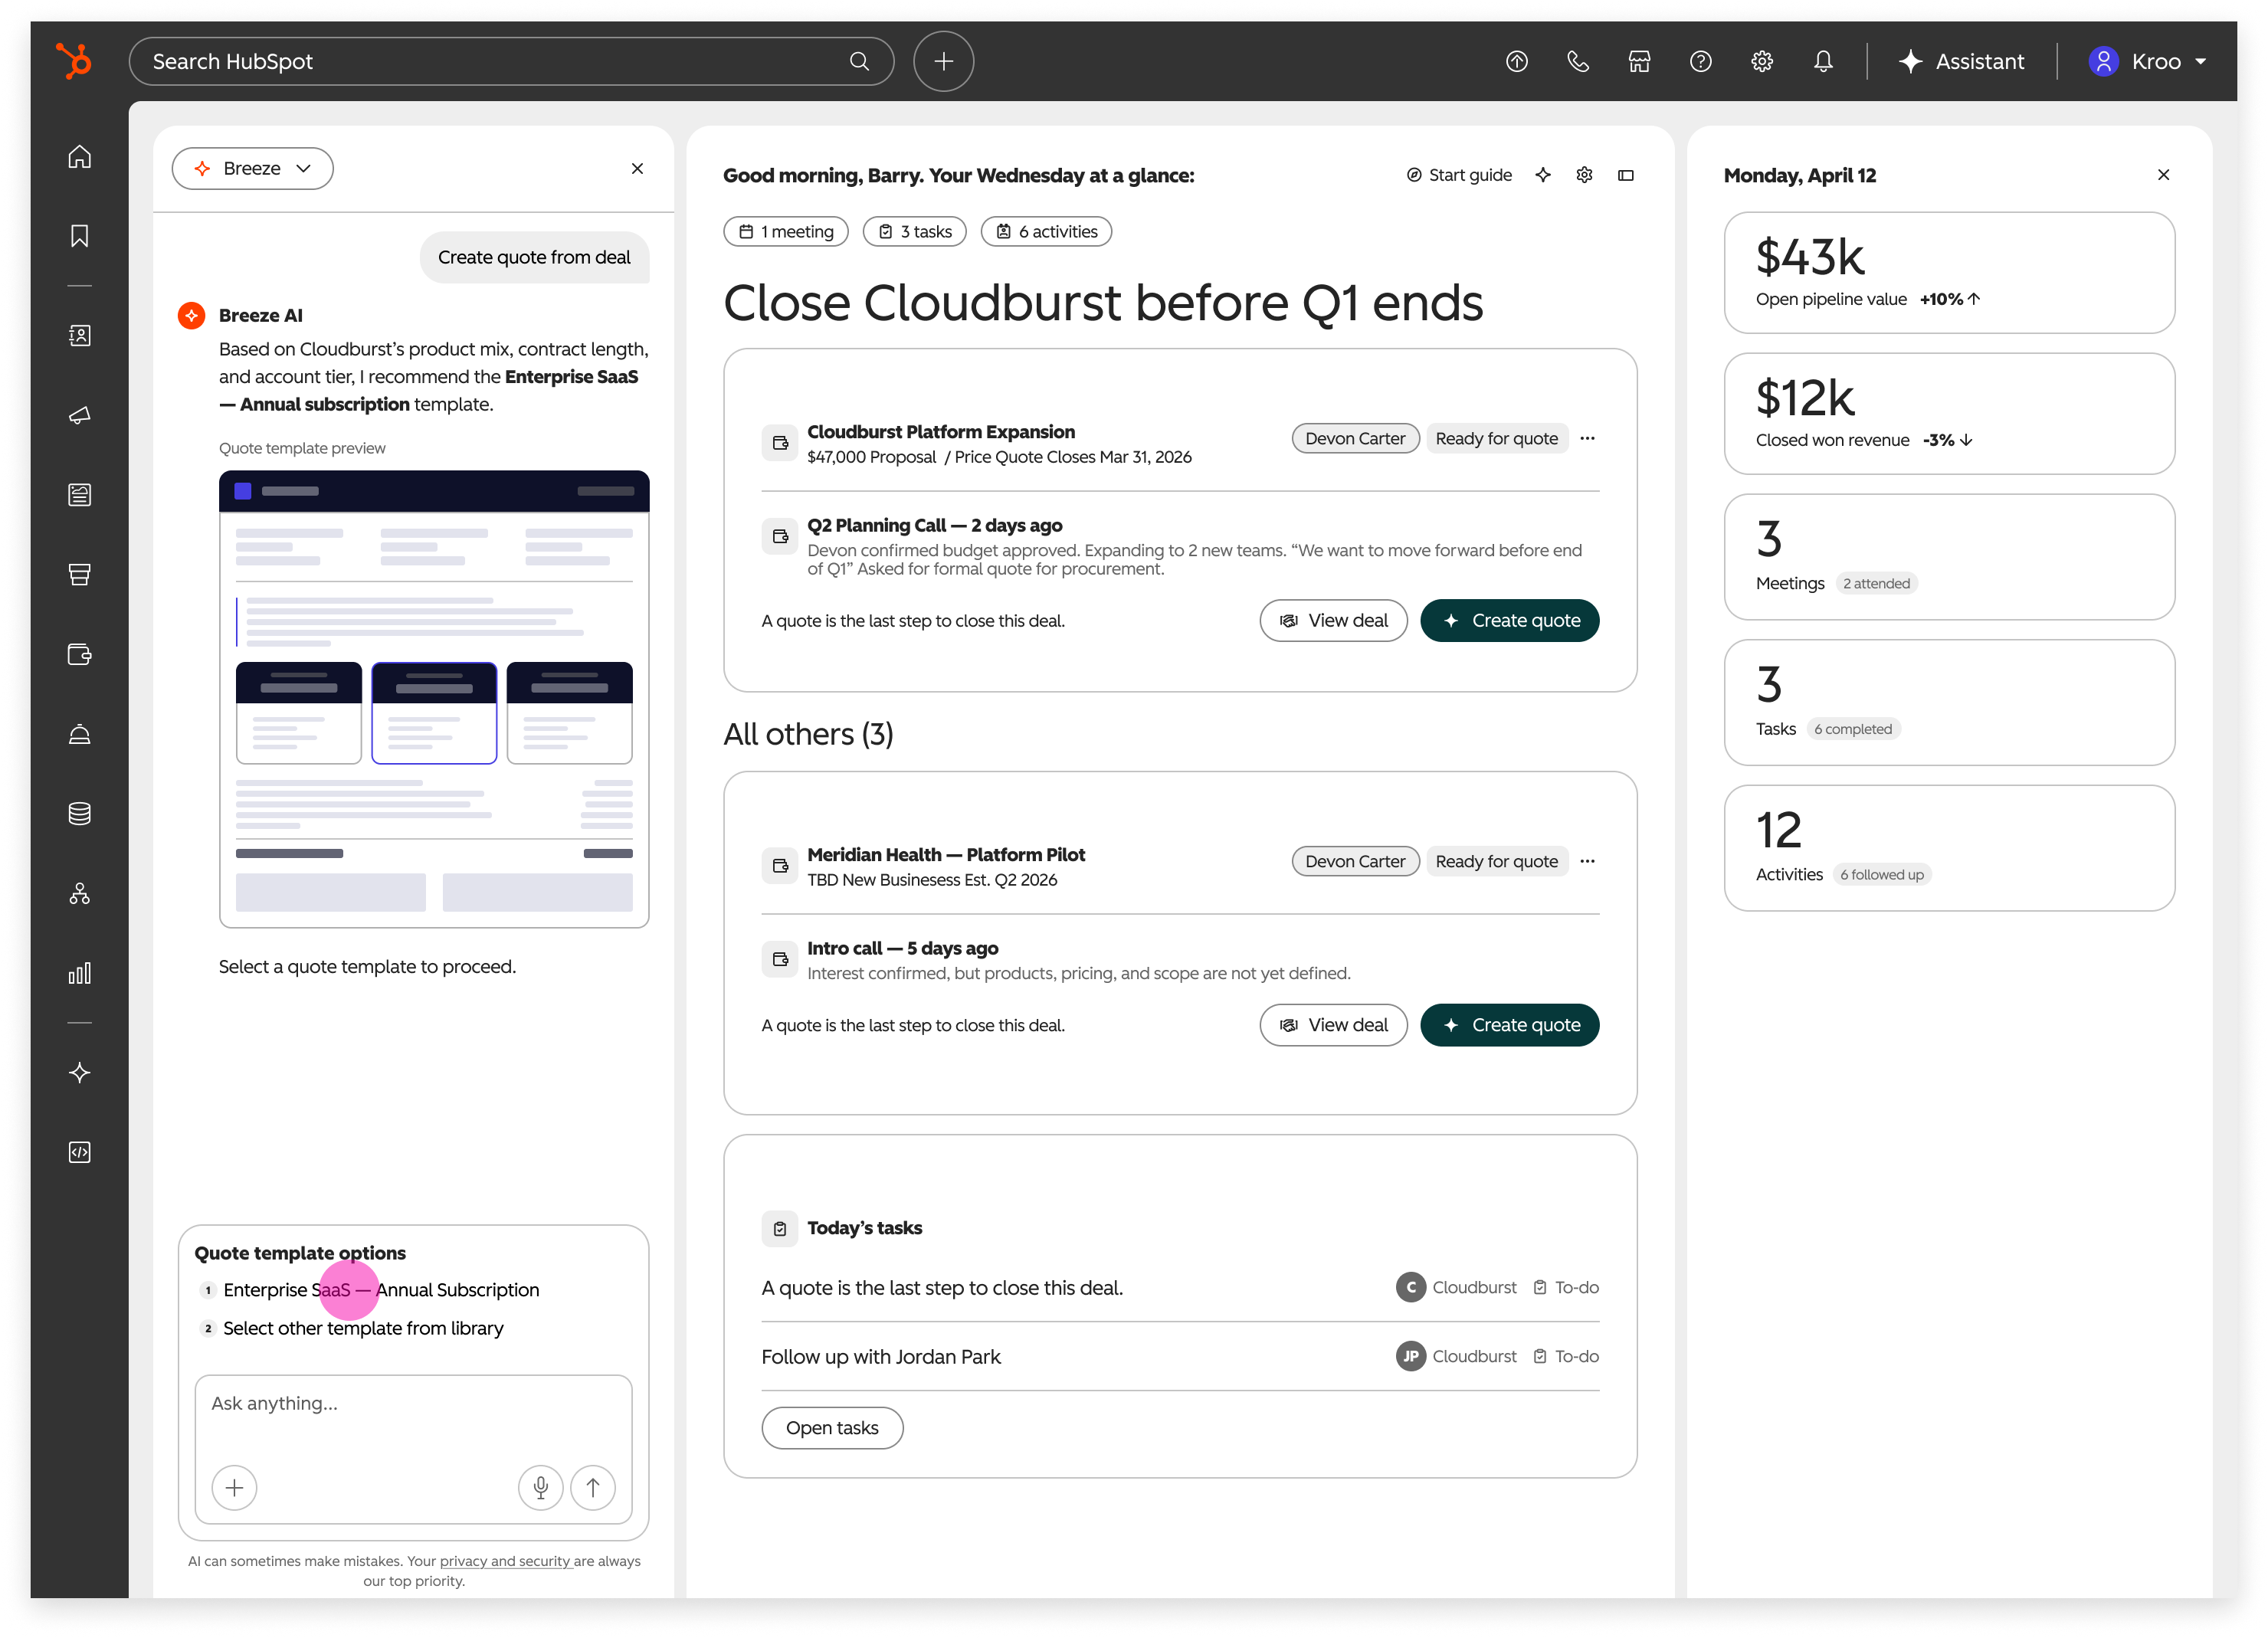Open the Marketing megaphone sidebar icon
The width and height of the screenshot is (2268, 1638).
pos(80,415)
